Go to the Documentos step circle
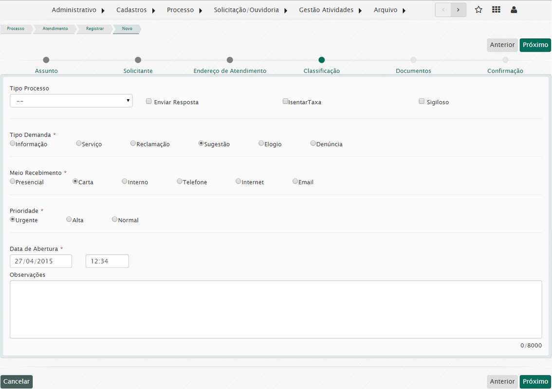552x389 pixels. pos(413,60)
